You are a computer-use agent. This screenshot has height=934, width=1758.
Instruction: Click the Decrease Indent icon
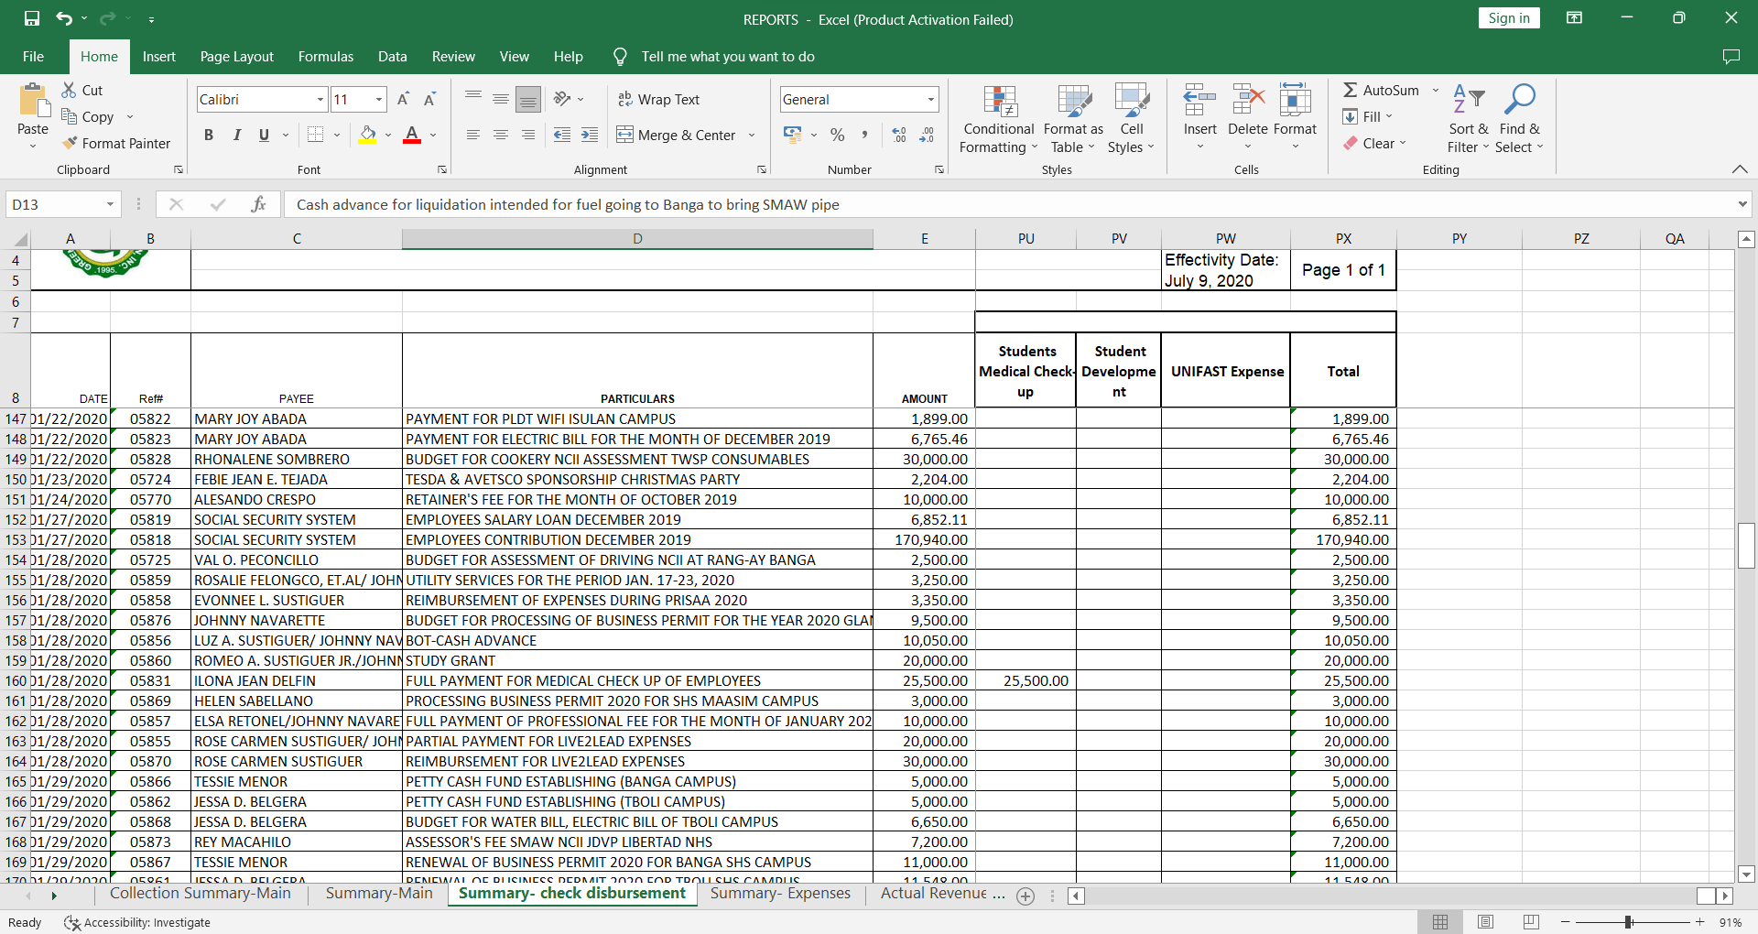pos(562,135)
